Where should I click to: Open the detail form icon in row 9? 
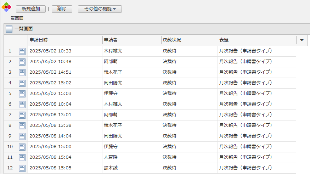click(x=22, y=136)
